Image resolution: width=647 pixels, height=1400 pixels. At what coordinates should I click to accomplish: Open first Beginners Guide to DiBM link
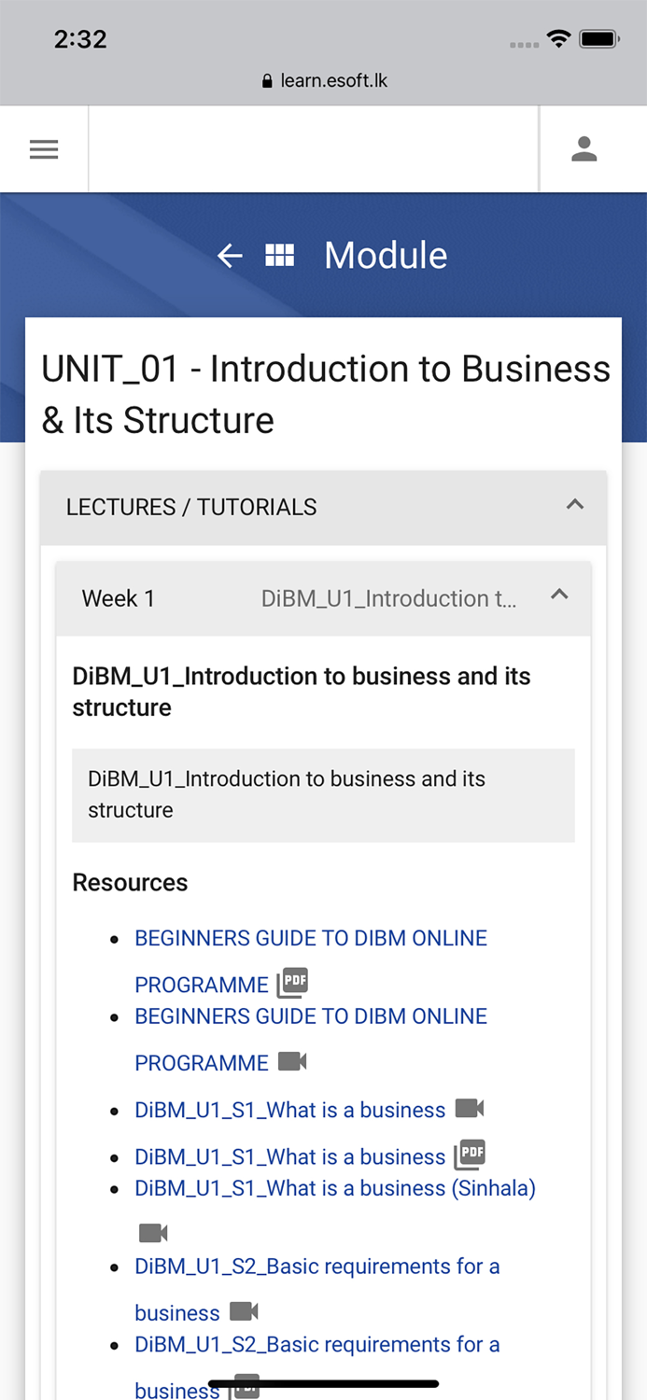point(311,938)
